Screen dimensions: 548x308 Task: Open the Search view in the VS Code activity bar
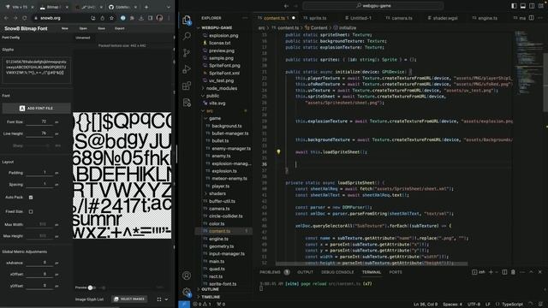pyautogui.click(x=187, y=36)
